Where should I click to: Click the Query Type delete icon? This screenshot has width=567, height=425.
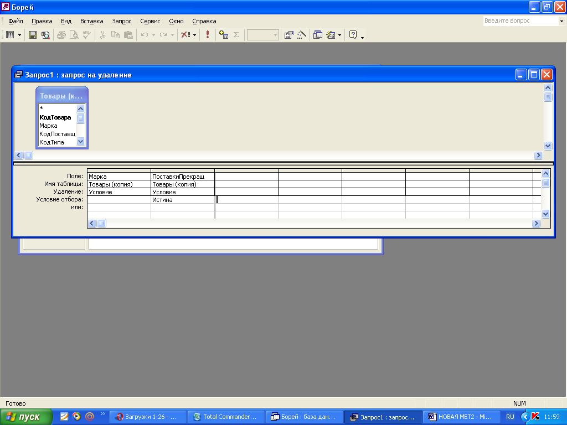pyautogui.click(x=185, y=35)
